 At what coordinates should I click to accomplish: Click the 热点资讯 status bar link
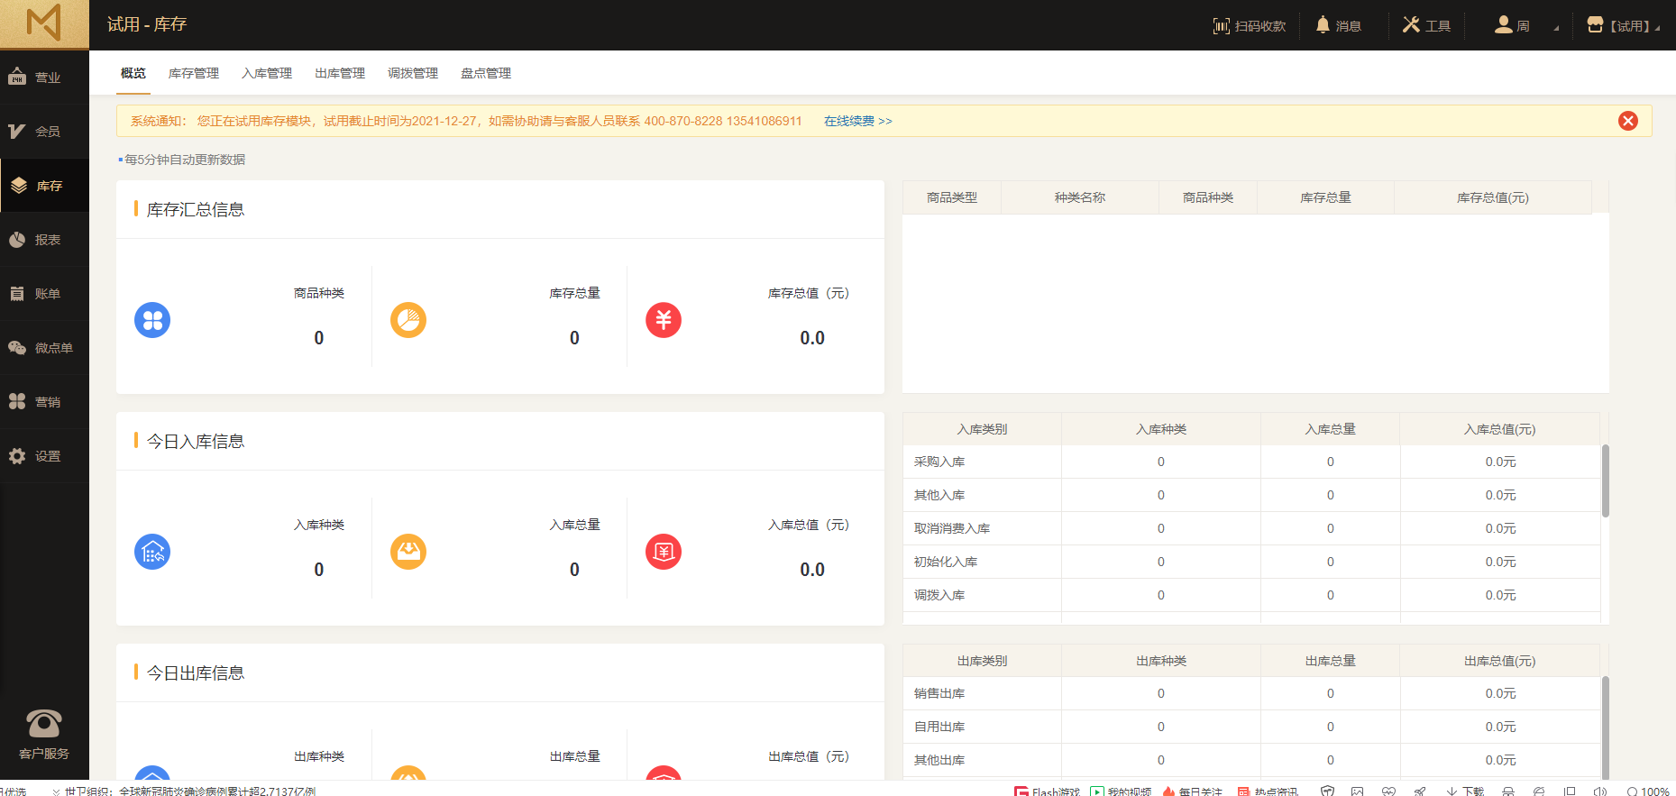pos(1268,791)
